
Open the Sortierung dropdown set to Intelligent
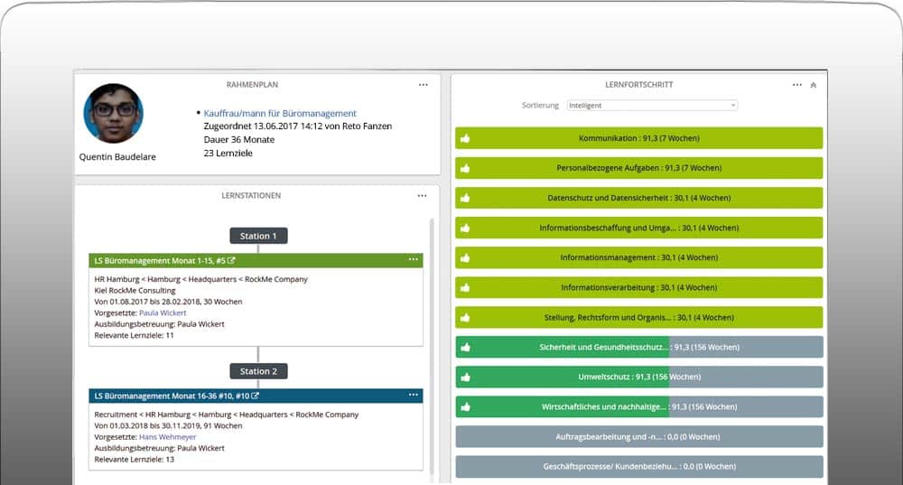tap(652, 106)
